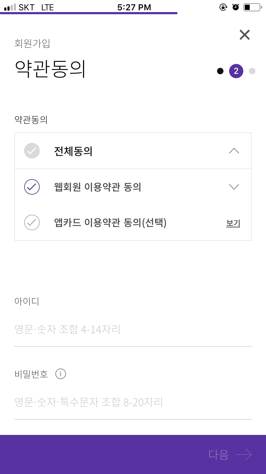Check 앱카드 이용약관 동의(선택) checkbox
This screenshot has width=266, height=474.
click(32, 222)
